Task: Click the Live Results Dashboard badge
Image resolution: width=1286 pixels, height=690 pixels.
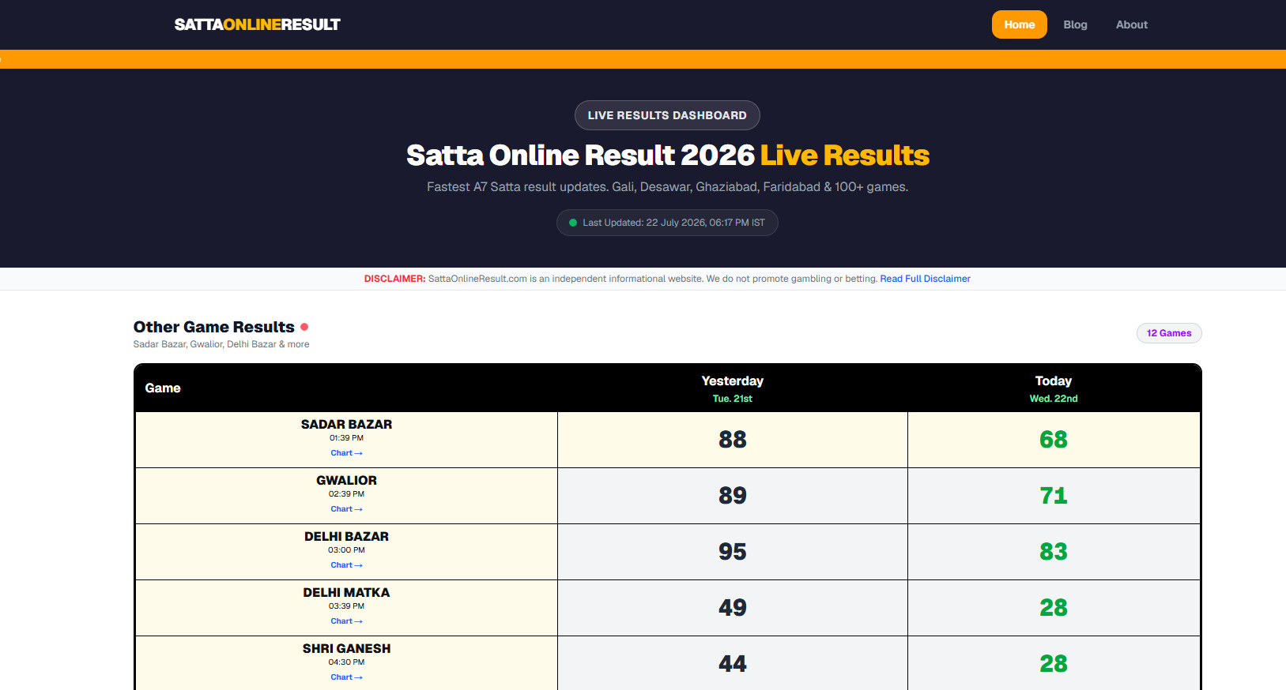Action: click(667, 115)
